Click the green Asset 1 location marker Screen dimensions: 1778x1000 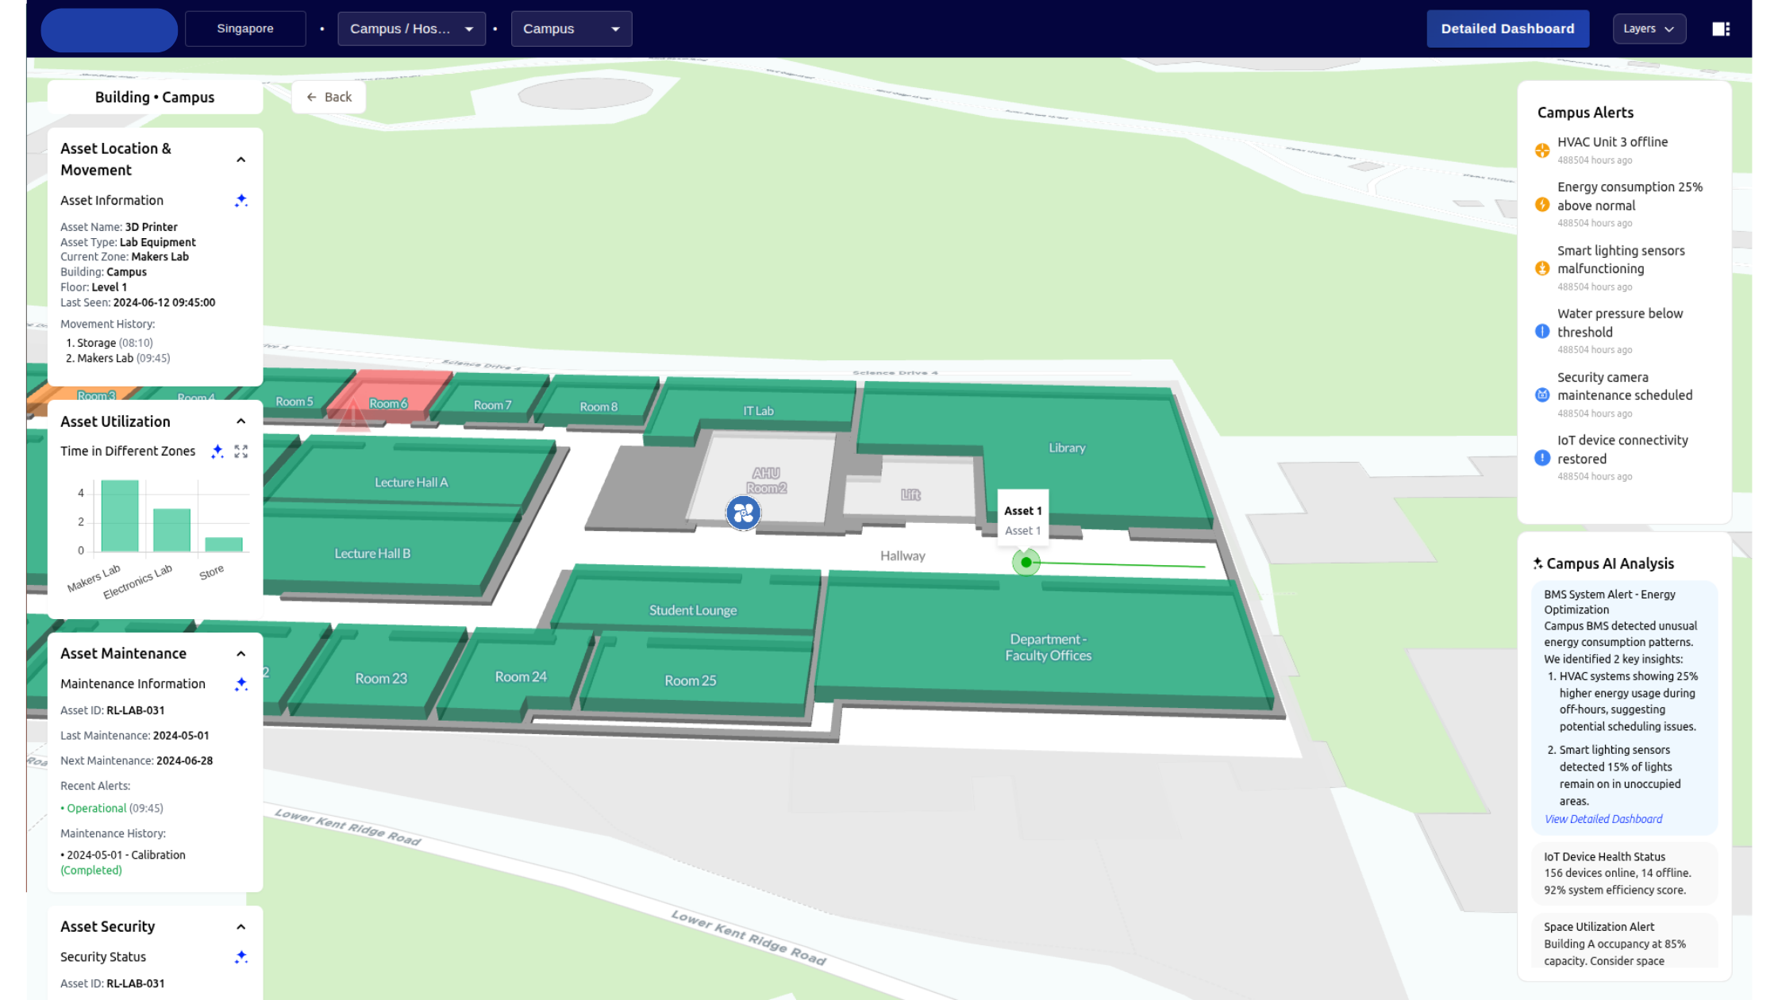pos(1026,562)
